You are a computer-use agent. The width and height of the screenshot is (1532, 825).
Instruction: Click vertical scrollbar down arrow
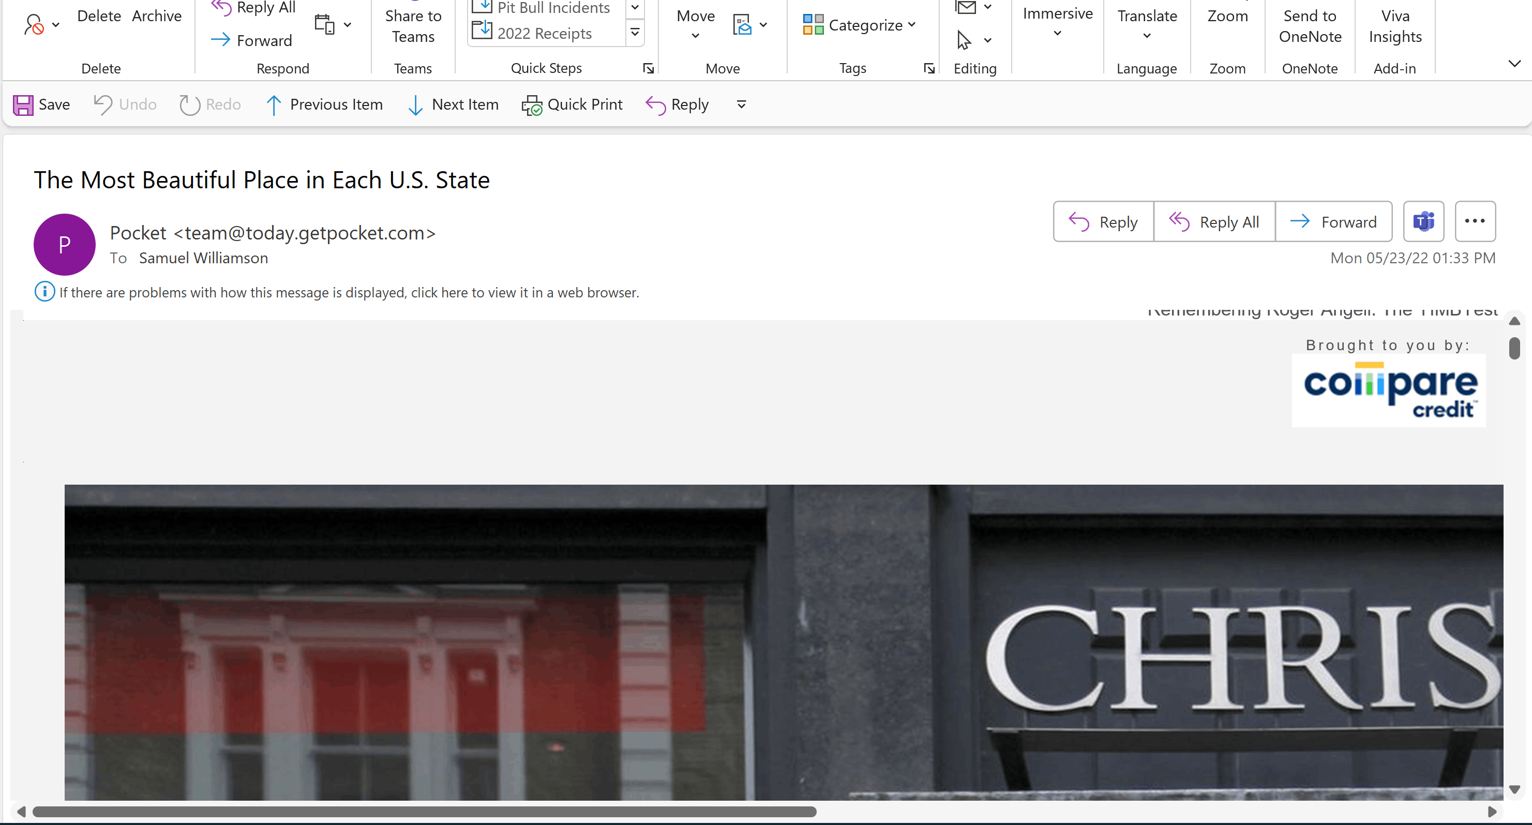point(1514,789)
